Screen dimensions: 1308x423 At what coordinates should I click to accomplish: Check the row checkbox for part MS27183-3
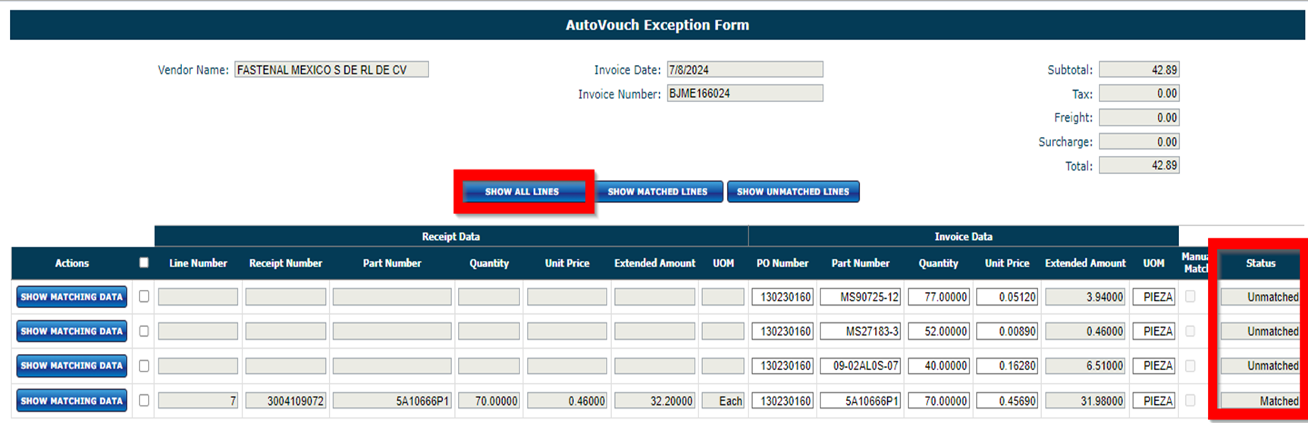tap(144, 331)
